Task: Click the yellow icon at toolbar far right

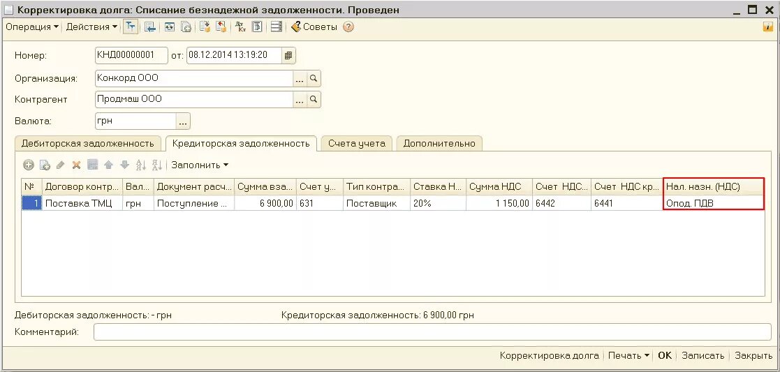Action: (768, 27)
